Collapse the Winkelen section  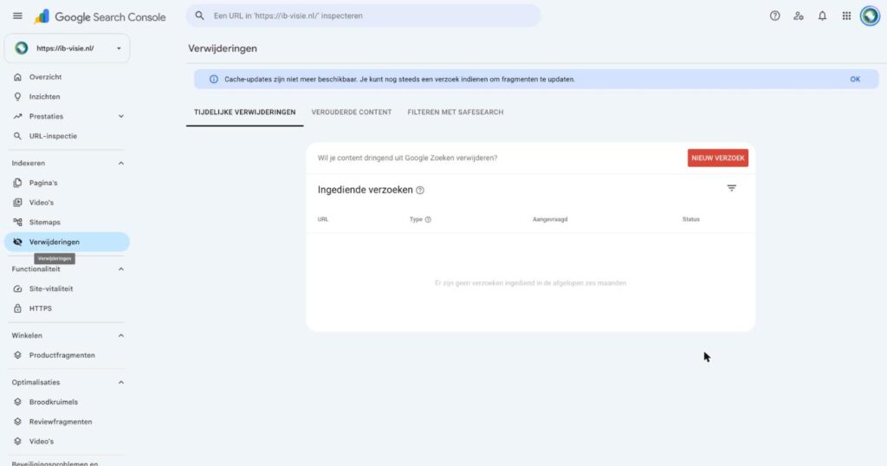click(x=120, y=336)
